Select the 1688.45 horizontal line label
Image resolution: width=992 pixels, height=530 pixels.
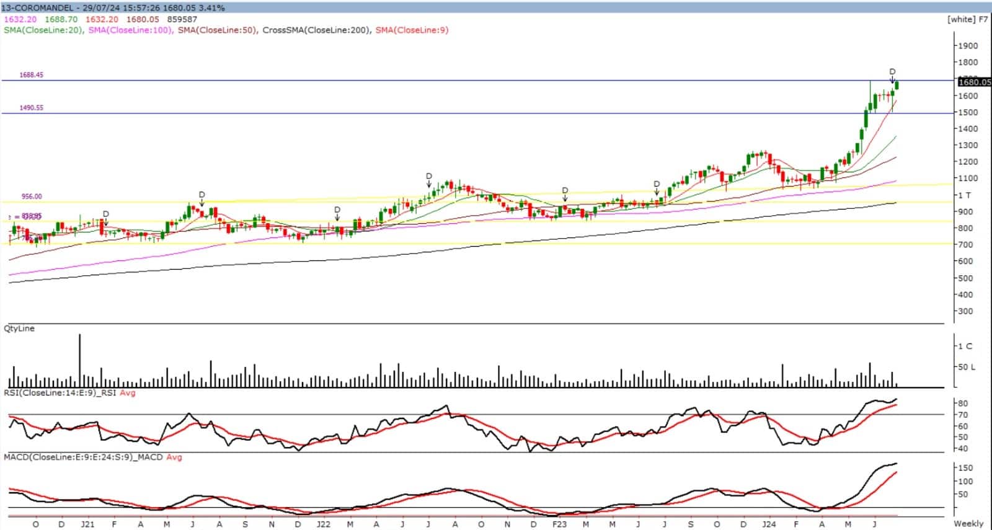click(31, 75)
